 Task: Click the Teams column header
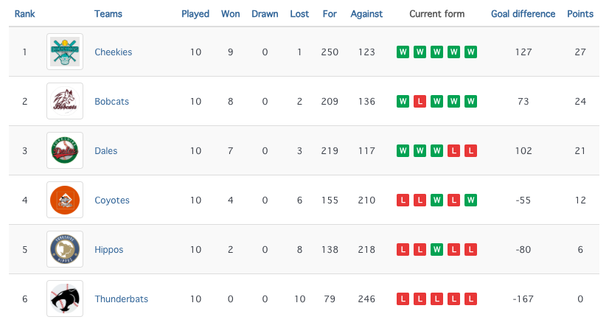(x=108, y=13)
